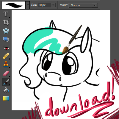
Task: Click the brush stroke preview thumbnail
Action: (14, 5)
